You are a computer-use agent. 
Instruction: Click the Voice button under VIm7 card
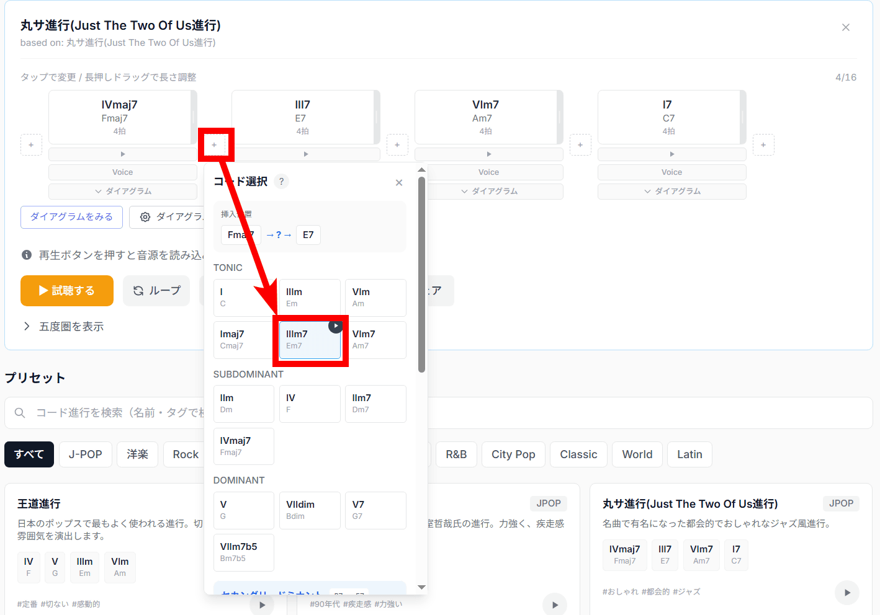[488, 172]
